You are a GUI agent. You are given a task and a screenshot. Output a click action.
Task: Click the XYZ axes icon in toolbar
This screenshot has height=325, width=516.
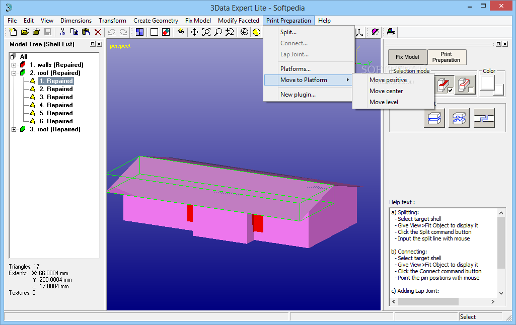359,32
